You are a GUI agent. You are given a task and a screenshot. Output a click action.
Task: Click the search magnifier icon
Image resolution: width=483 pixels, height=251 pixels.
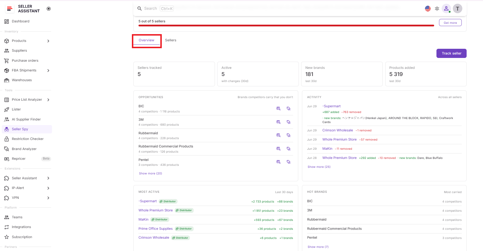point(140,9)
